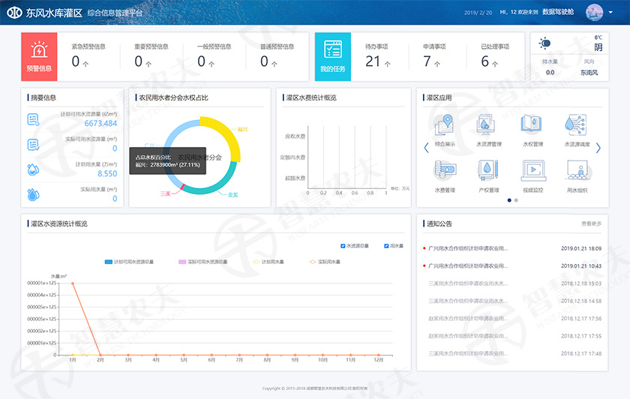Toggle the 水资源总量 checkbox
The image size is (630, 399).
(343, 246)
